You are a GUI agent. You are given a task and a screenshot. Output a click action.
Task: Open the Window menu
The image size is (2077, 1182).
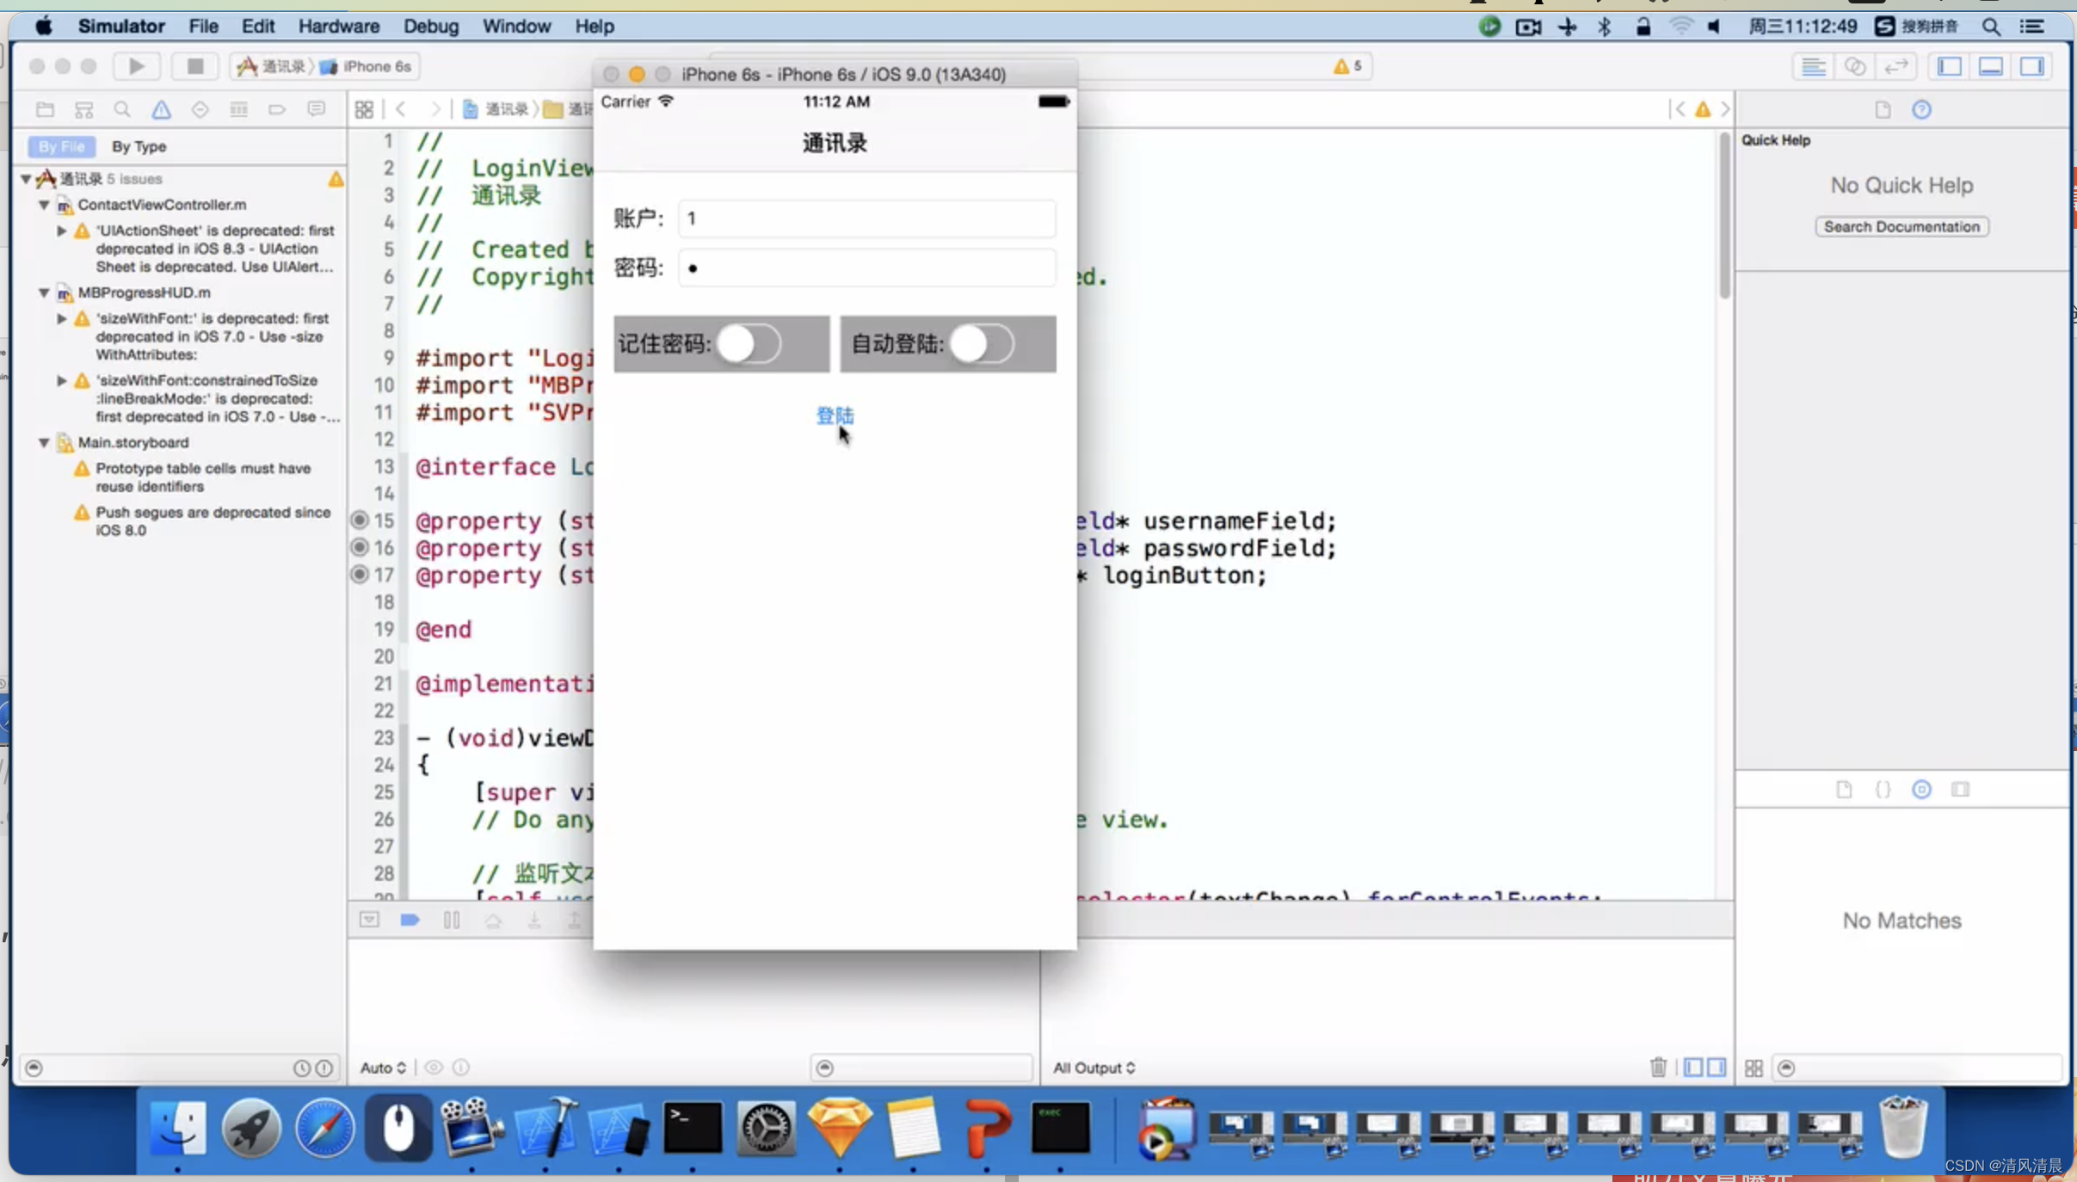coord(516,26)
